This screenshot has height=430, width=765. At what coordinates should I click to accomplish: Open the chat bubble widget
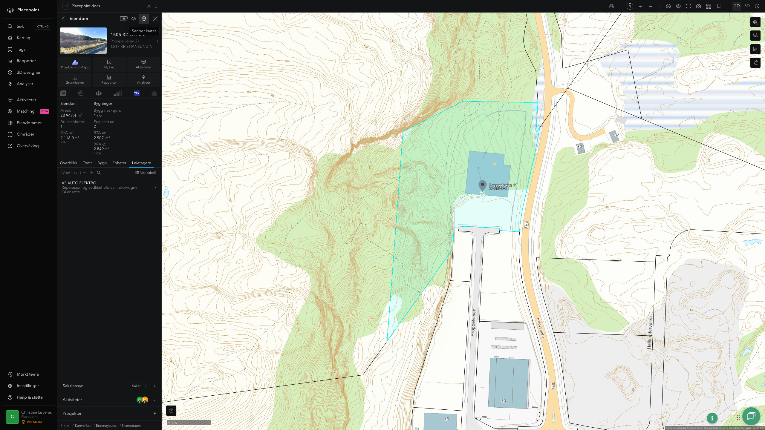click(x=751, y=416)
